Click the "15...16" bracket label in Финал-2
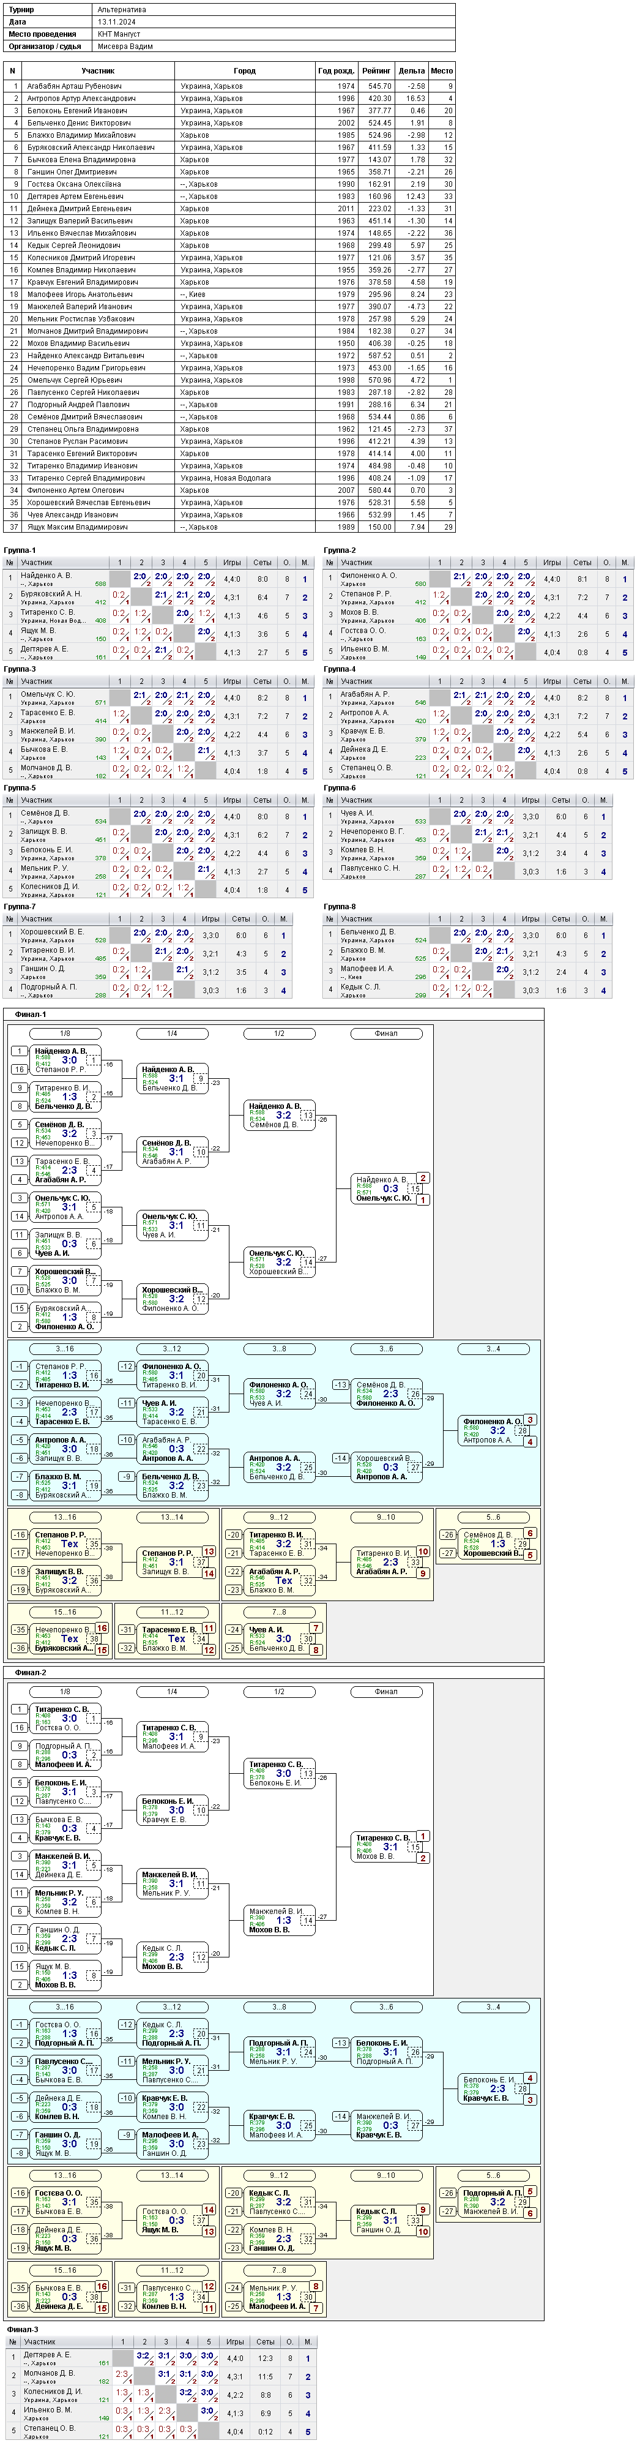This screenshot has width=640, height=2443. pyautogui.click(x=64, y=2270)
